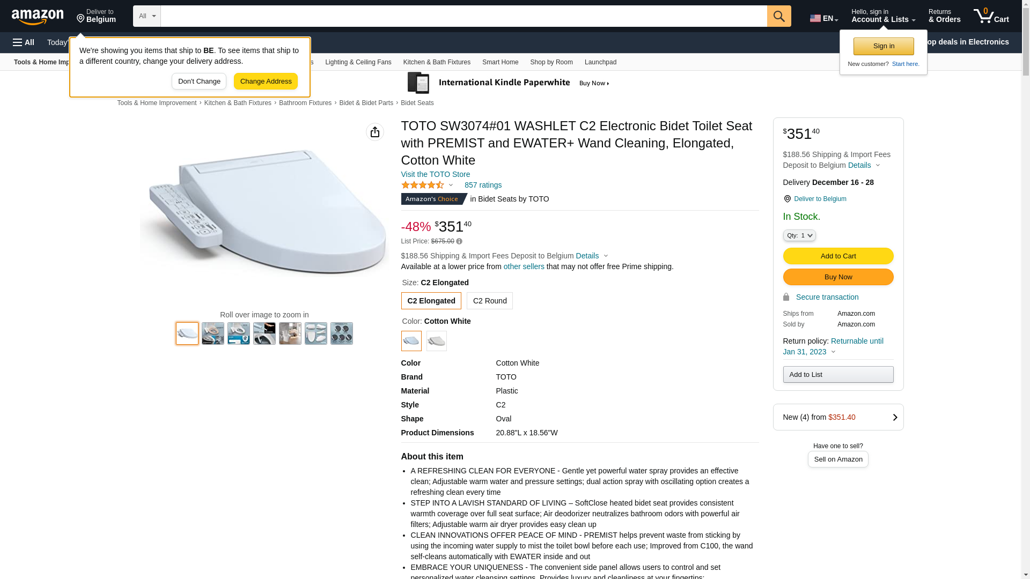The image size is (1030, 579).
Task: Click the List Price info icon
Action: [459, 242]
